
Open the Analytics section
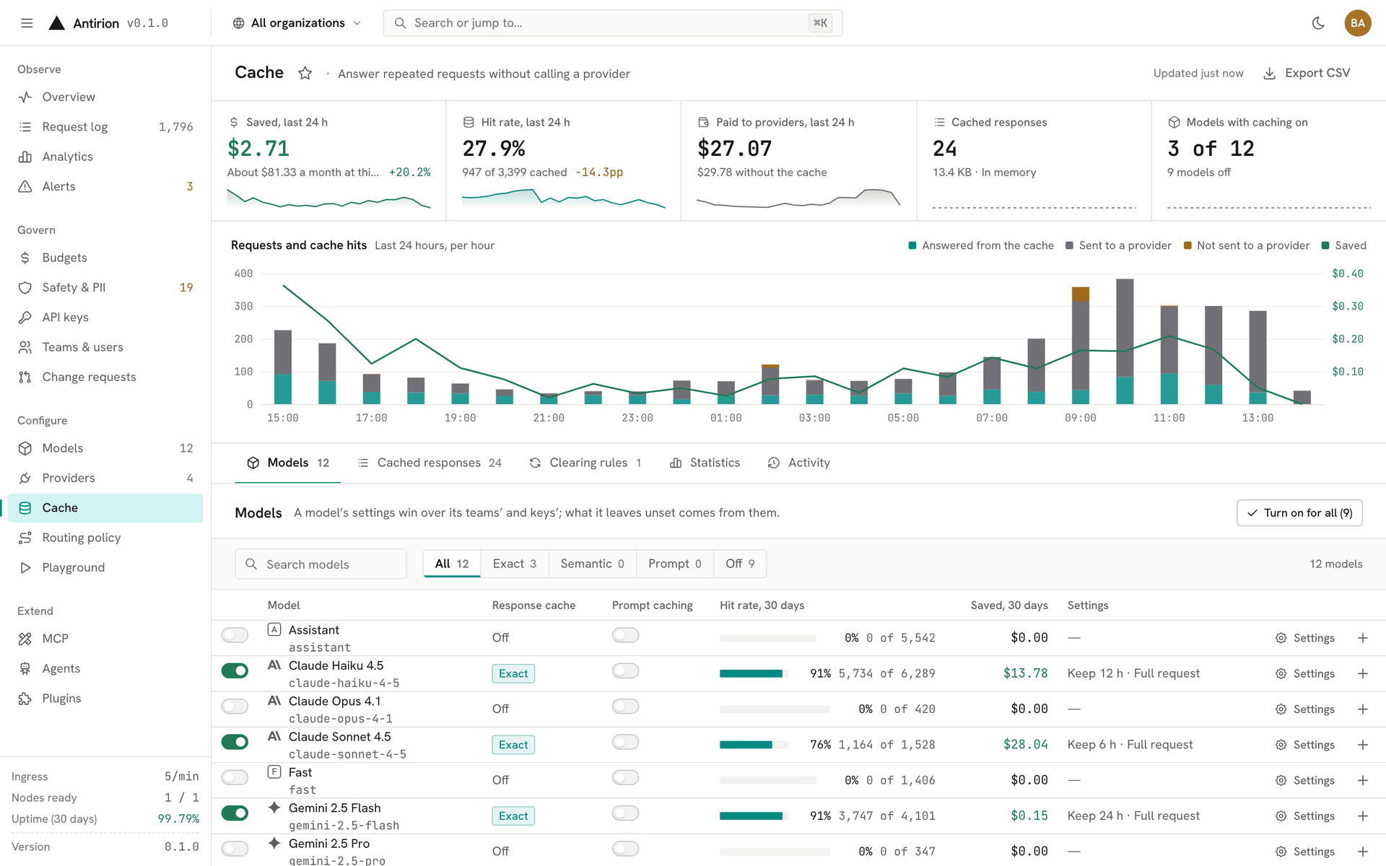[105, 157]
